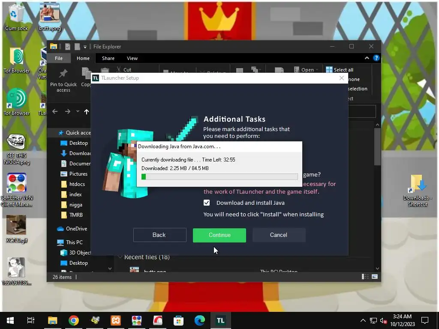Select the XC7L0.gif desktop file
The width and height of the screenshot is (439, 329).
(x=16, y=229)
